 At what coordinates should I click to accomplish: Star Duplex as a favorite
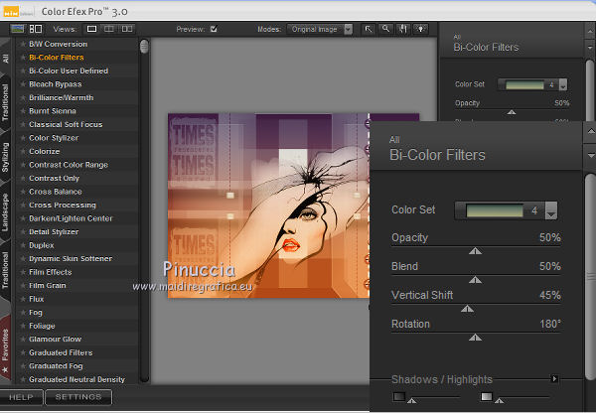[x=23, y=245]
